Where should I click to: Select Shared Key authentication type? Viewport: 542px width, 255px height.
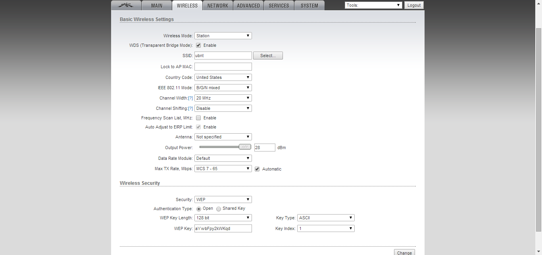[219, 209]
